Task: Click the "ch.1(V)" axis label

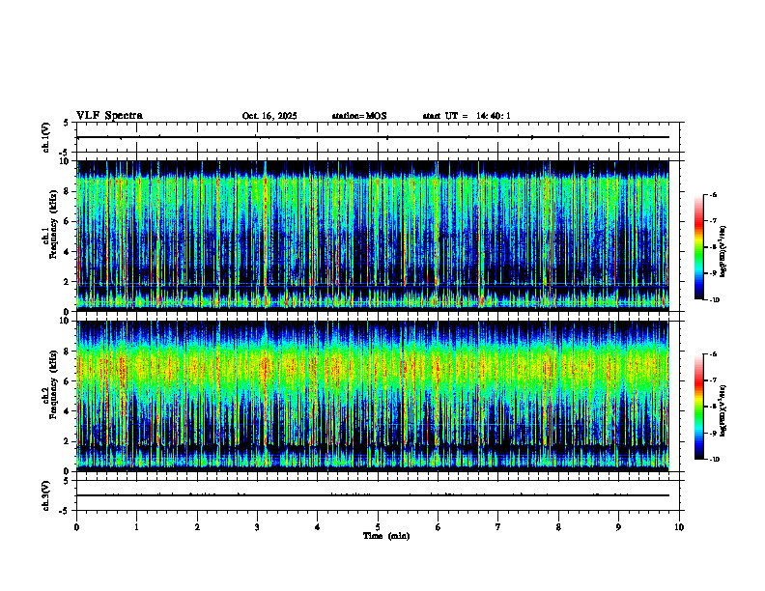Action: click(x=46, y=137)
